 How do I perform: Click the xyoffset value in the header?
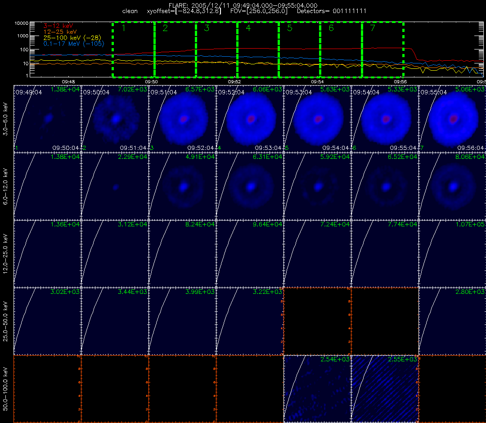click(x=184, y=11)
